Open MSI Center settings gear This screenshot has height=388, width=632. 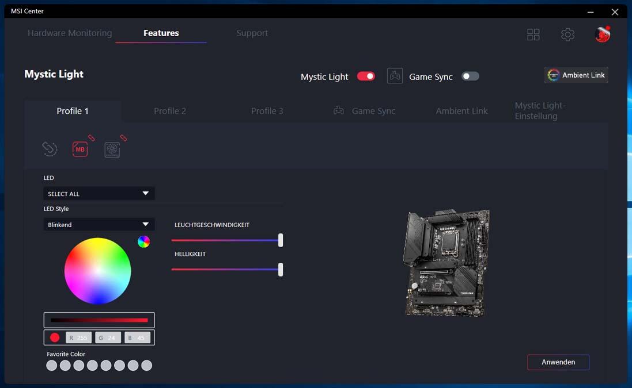pos(567,34)
